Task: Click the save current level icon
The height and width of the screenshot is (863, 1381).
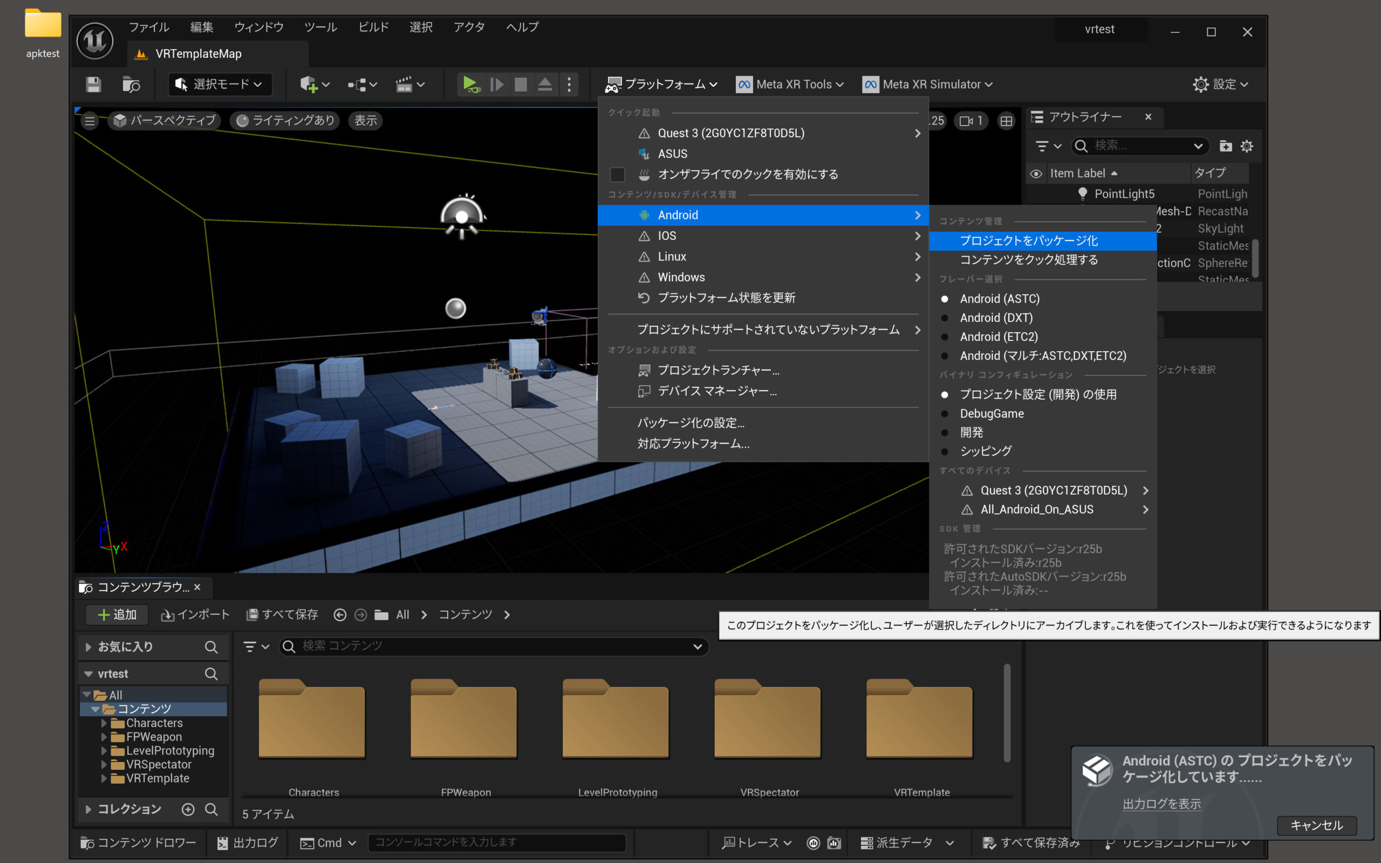Action: pos(93,85)
